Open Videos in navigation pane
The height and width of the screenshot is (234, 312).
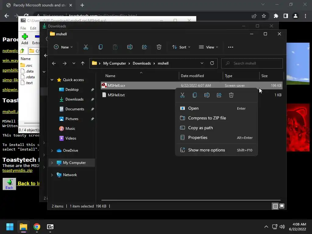pyautogui.click(x=71, y=138)
